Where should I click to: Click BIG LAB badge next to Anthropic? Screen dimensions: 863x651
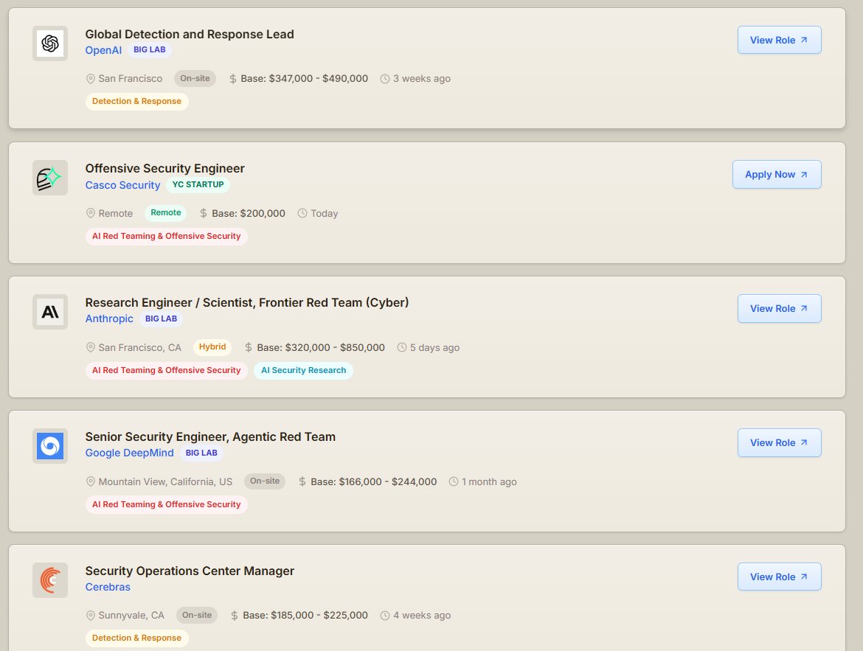tap(162, 318)
